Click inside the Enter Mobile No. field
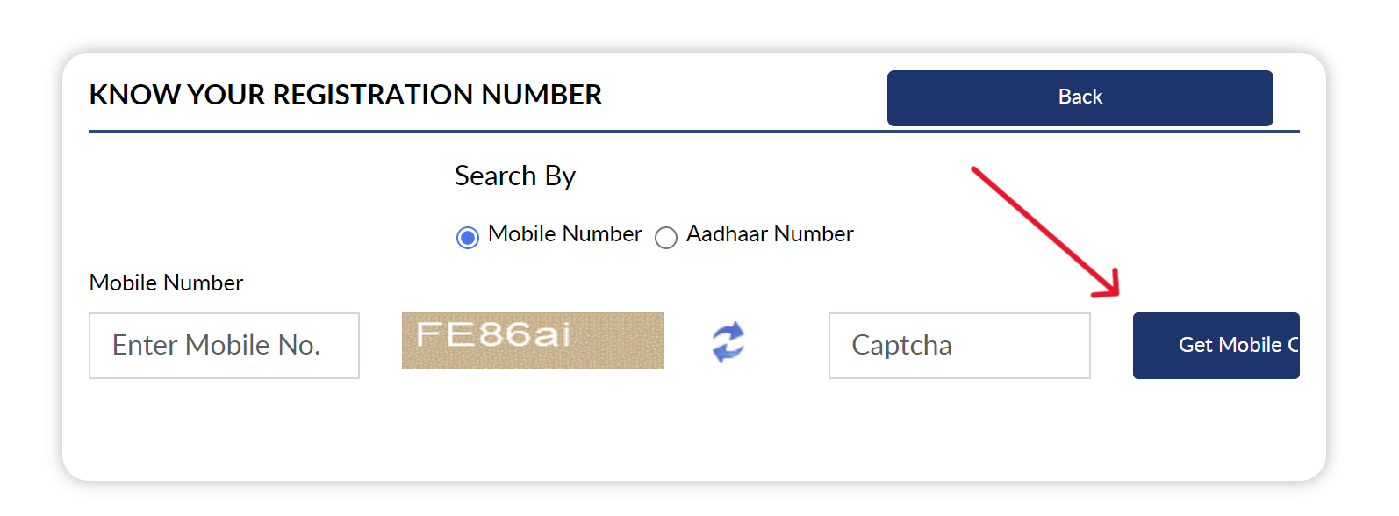 (224, 345)
